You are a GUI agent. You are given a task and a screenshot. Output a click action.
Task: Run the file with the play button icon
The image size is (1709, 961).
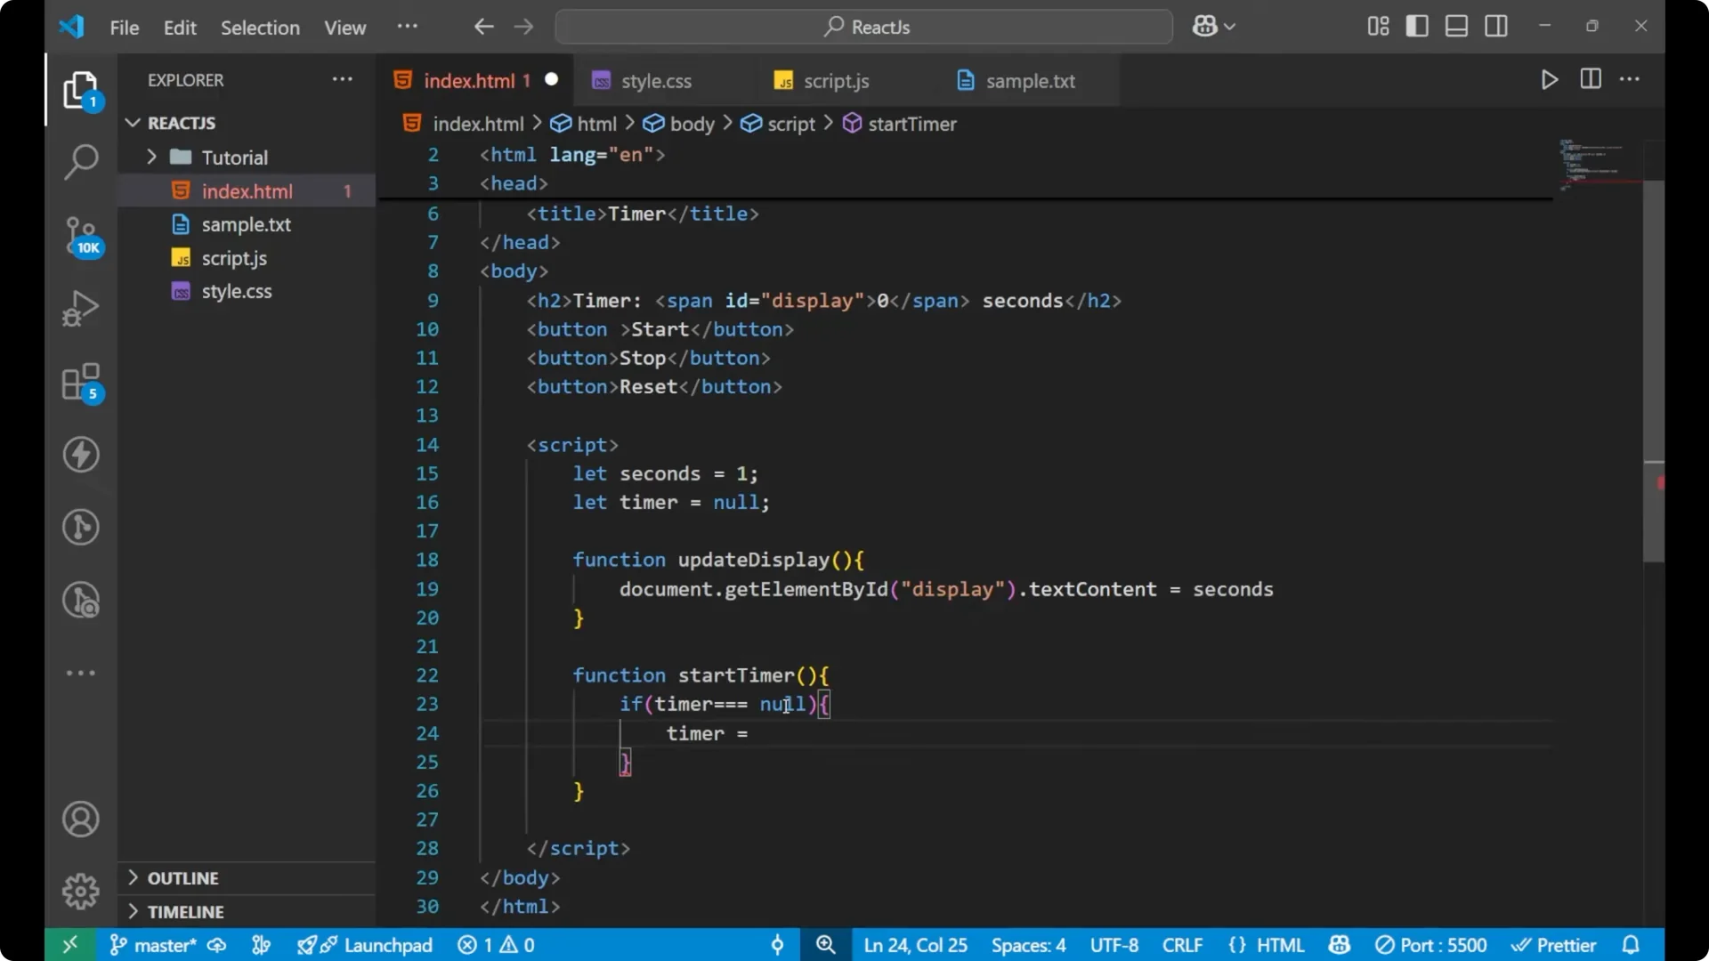click(1549, 79)
